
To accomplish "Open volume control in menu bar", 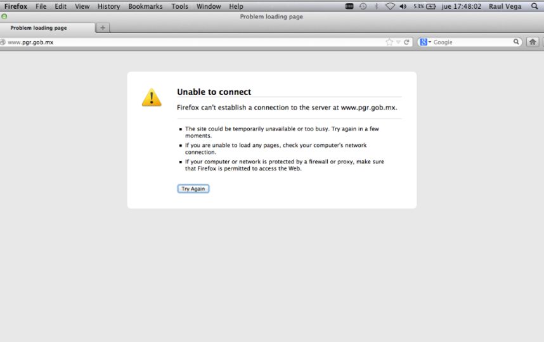I will [403, 6].
